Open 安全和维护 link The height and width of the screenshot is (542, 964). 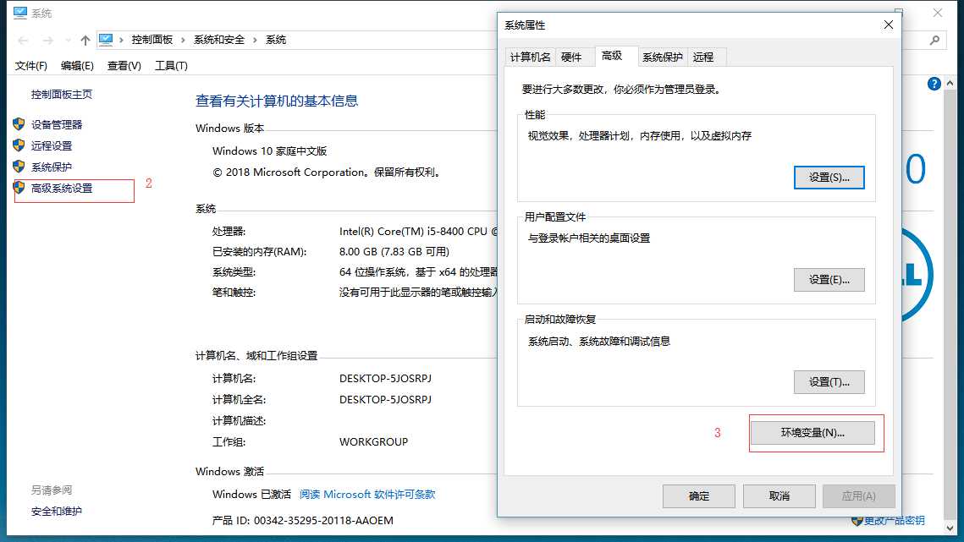(57, 512)
